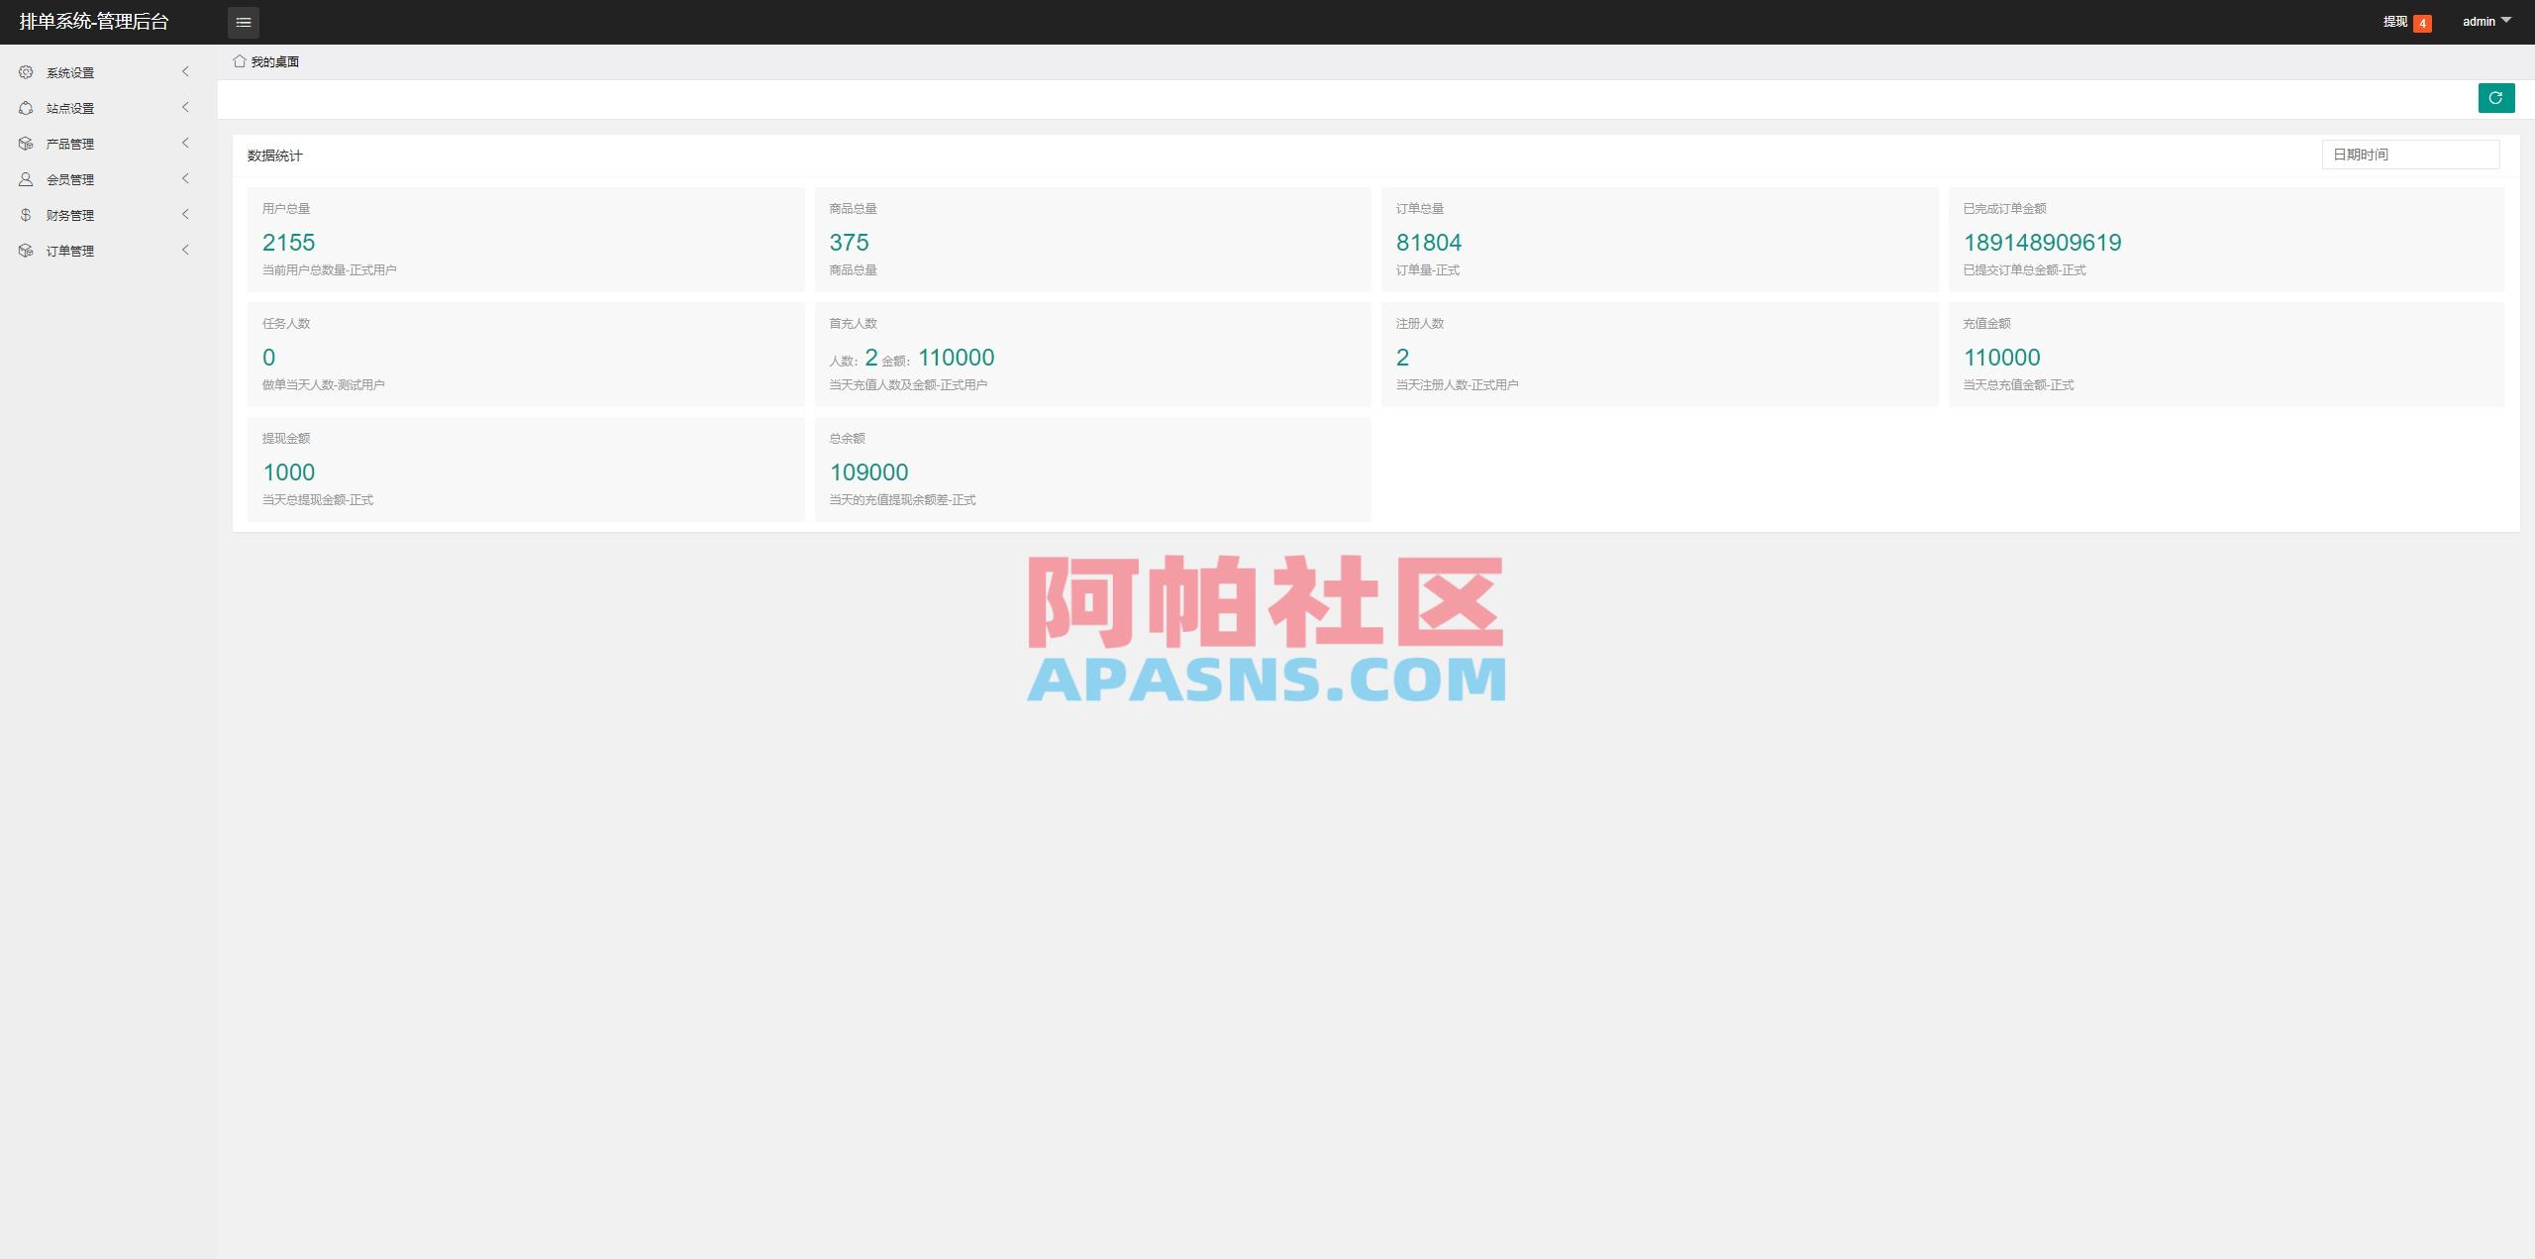Image resolution: width=2535 pixels, height=1259 pixels.
Task: Expand the 系统设置 menu chevron
Action: pos(185,72)
